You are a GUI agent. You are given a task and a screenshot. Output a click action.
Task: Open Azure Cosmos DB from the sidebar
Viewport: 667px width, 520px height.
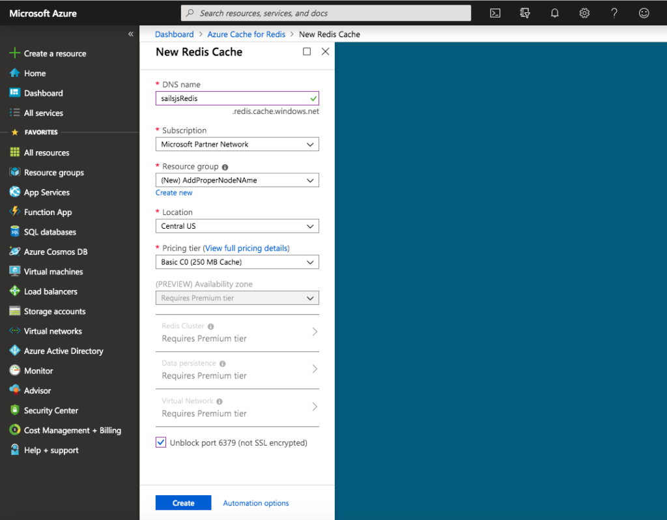click(x=52, y=251)
